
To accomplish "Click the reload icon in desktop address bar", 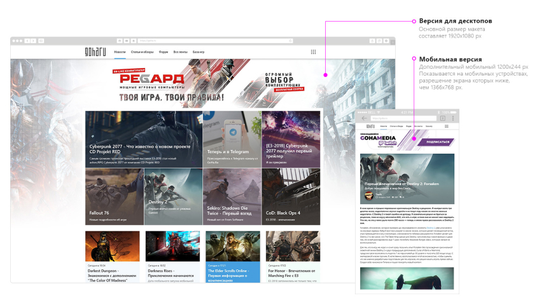I will [290, 41].
